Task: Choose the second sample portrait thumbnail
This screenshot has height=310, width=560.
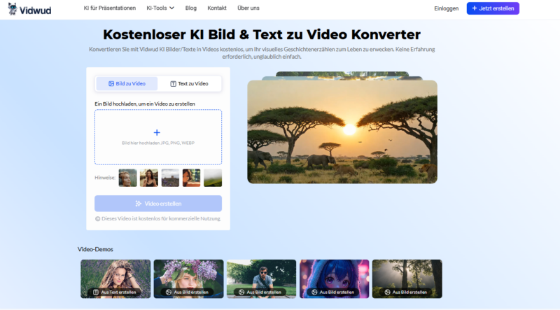Action: (x=149, y=178)
